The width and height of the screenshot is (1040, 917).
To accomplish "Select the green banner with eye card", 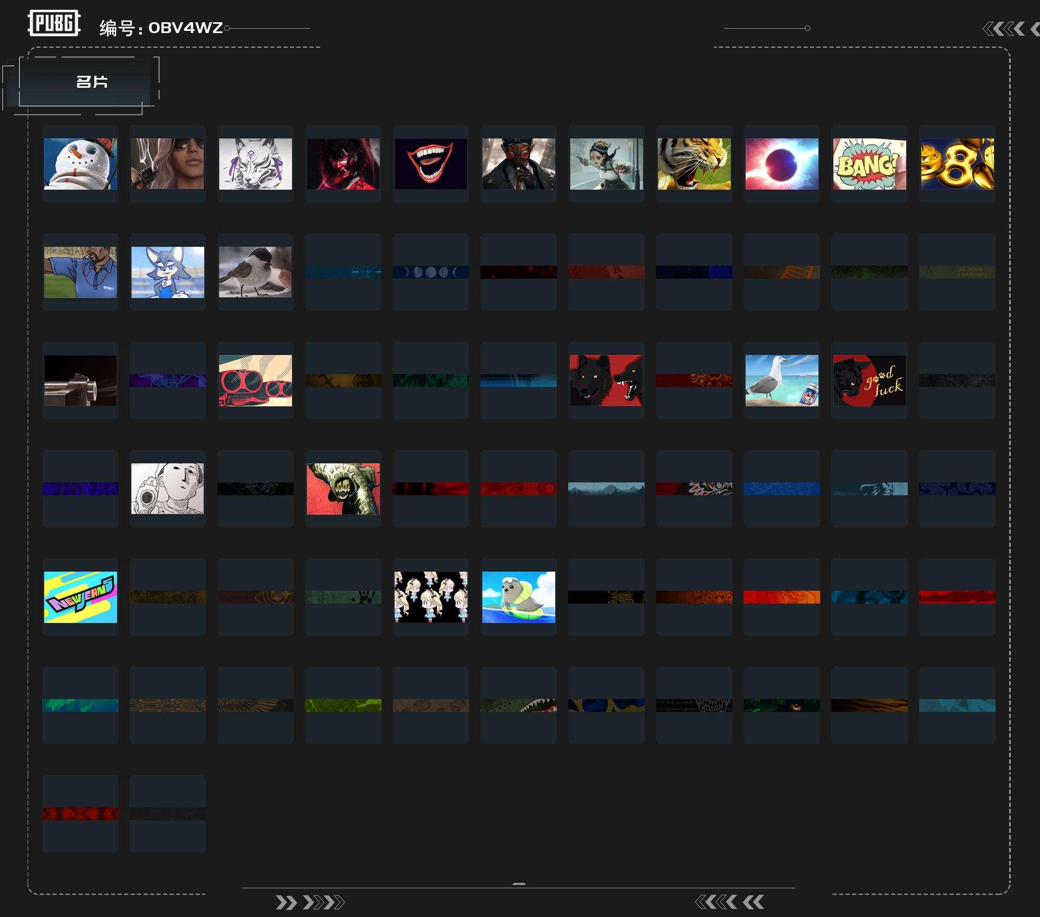I will [x=782, y=705].
